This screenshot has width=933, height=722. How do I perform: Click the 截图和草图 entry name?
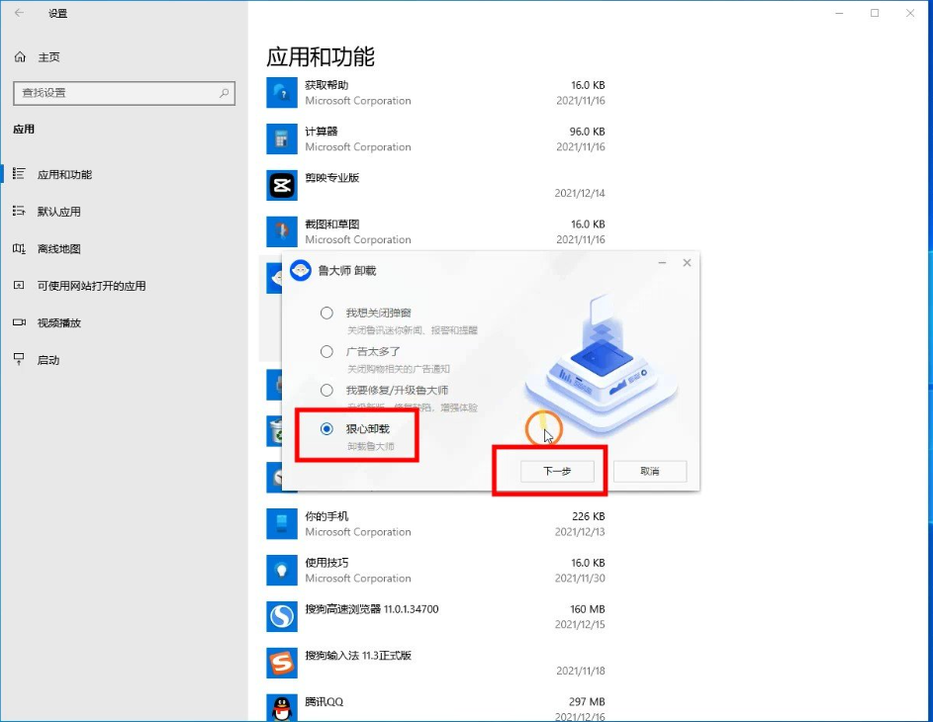point(332,224)
